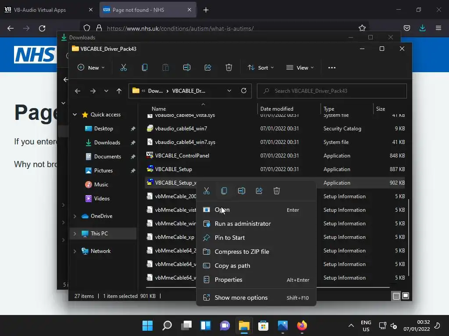This screenshot has height=336, width=449.
Task: Switch to large thumbnails view icon
Action: coord(406,296)
